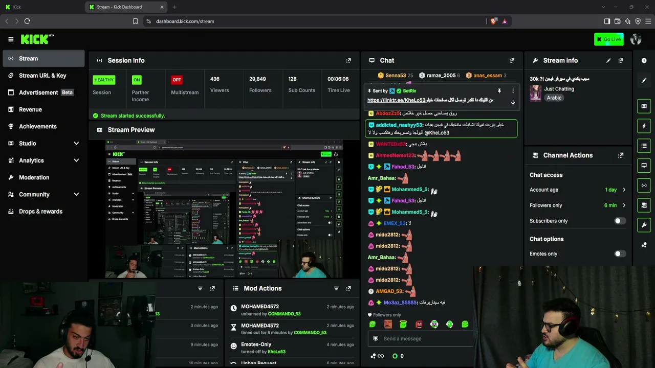Toggle Subscribers only chat switch
This screenshot has height=368, width=655.
click(619, 221)
